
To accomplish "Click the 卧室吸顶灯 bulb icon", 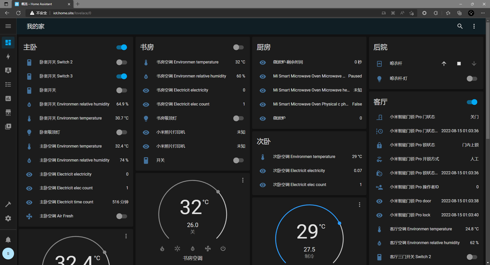I will 29,132.
